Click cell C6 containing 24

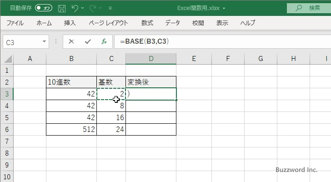(111, 129)
